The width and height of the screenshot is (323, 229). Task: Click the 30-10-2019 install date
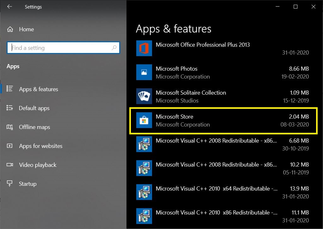point(295,149)
